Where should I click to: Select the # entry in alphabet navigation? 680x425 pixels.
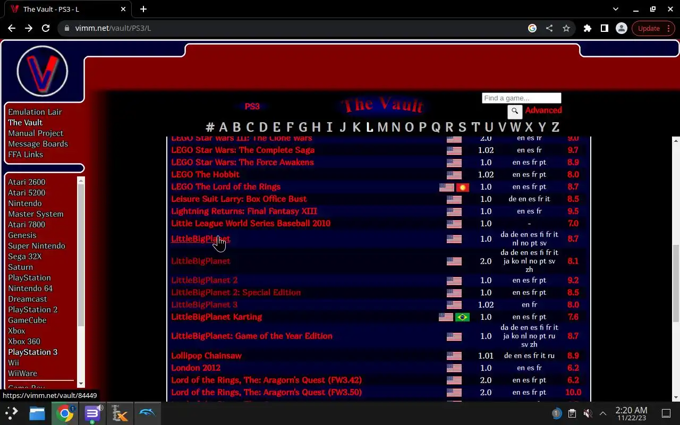point(210,127)
